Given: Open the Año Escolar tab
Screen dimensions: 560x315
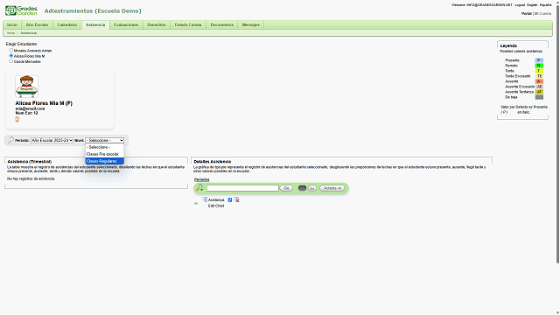Looking at the screenshot, I should coord(37,25).
